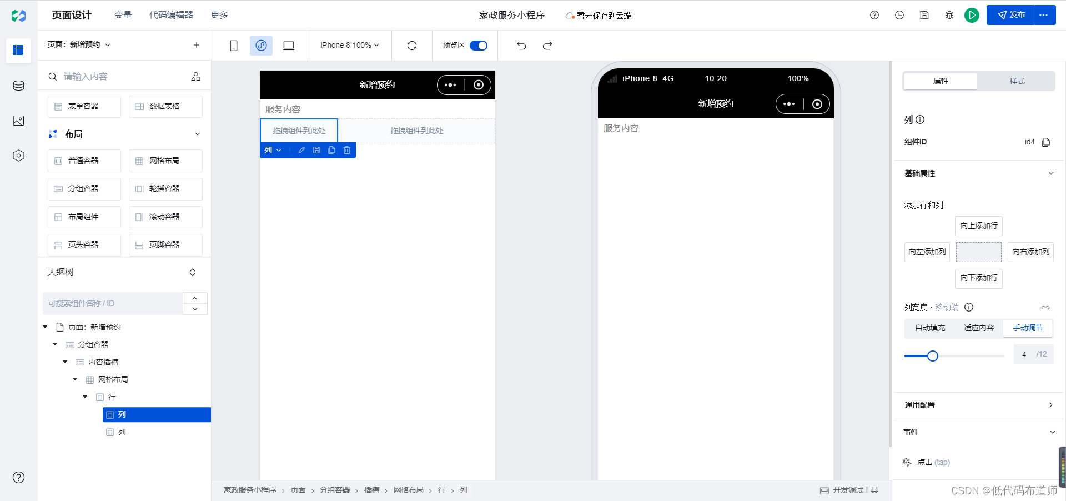Open the 更多 menu
1066x501 pixels.
219,15
